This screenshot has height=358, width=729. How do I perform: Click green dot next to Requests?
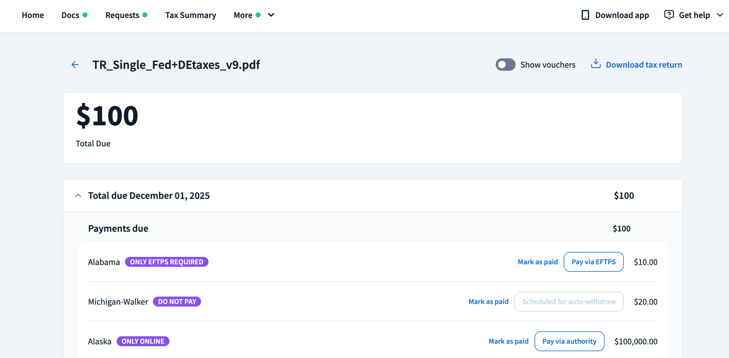[x=145, y=15]
